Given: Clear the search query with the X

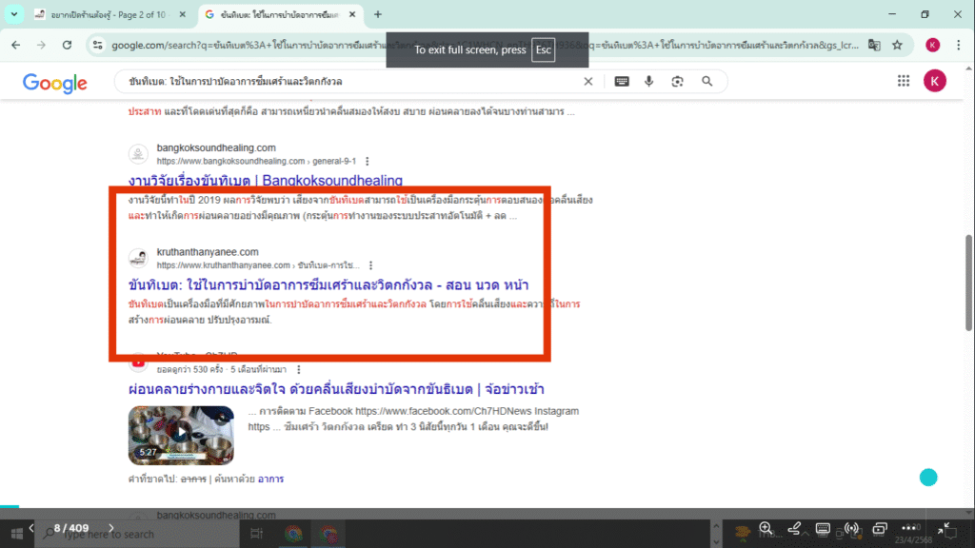Looking at the screenshot, I should click(588, 82).
